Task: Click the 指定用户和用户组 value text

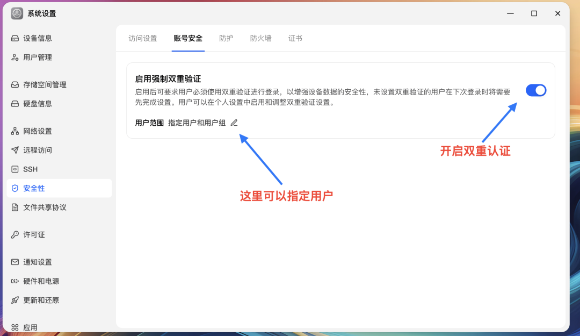Action: click(197, 123)
